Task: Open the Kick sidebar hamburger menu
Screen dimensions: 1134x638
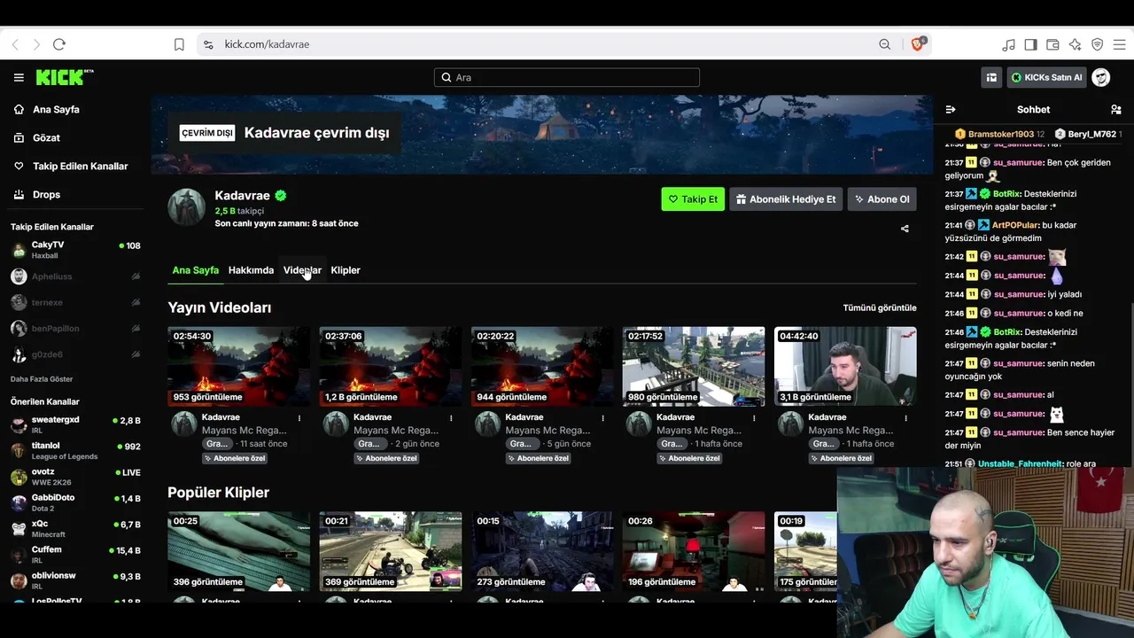Action: pyautogui.click(x=19, y=78)
